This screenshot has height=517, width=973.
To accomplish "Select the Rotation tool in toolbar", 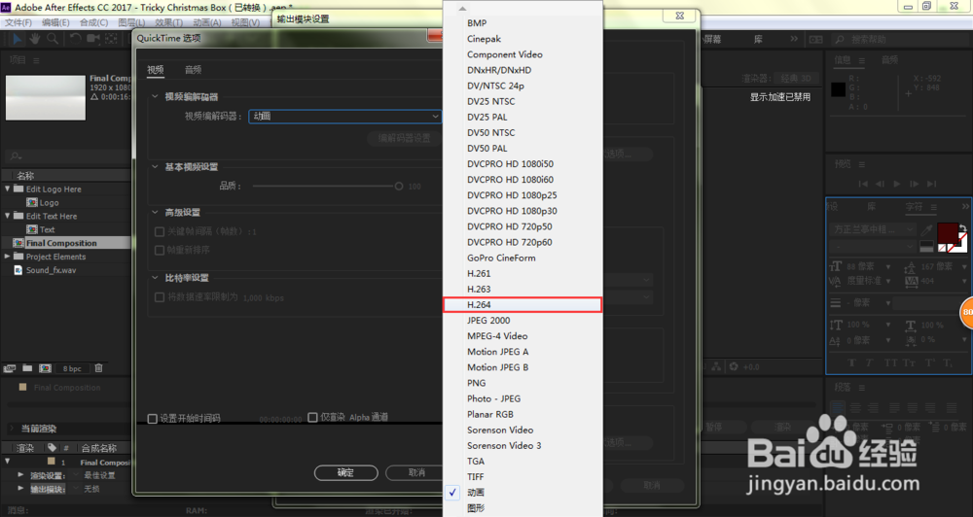I will pos(75,39).
